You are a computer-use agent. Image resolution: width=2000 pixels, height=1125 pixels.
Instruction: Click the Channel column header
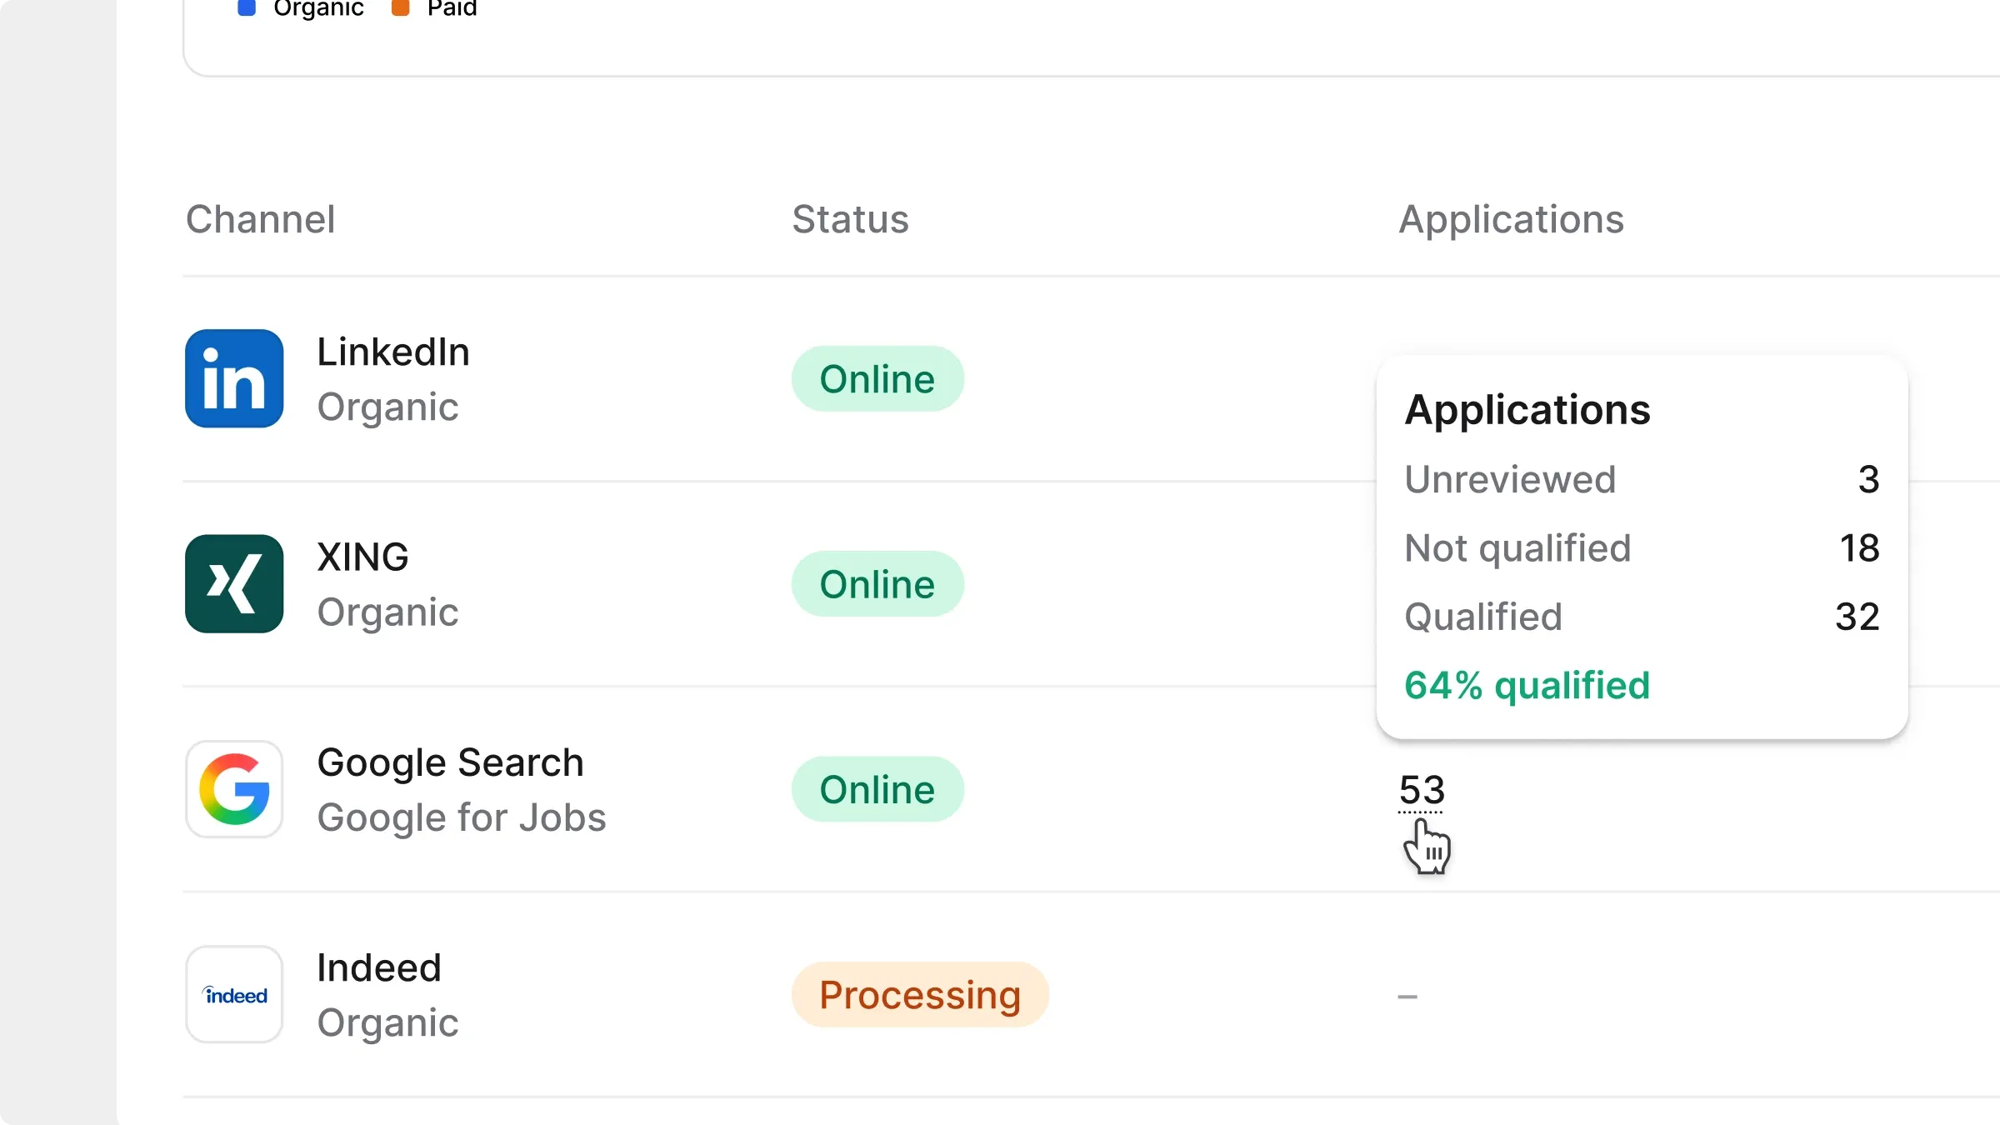tap(260, 219)
